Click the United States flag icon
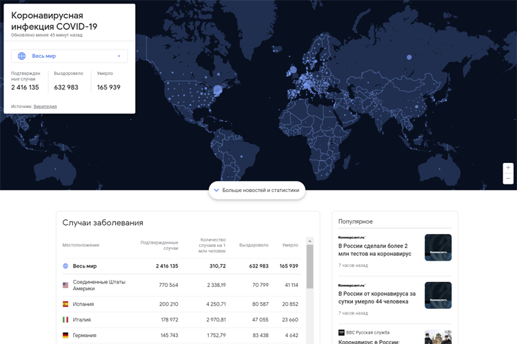Viewport: 517px width, 344px height. coord(65,285)
